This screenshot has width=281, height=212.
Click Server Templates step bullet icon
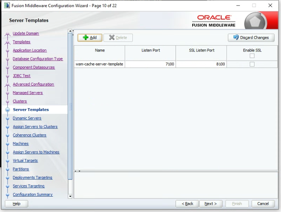point(8,110)
